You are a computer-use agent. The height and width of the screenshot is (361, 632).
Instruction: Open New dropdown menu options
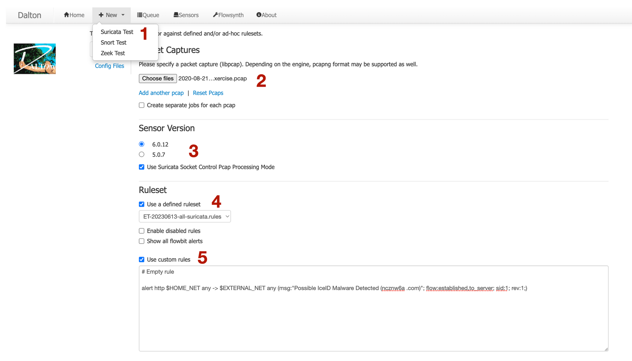click(111, 15)
